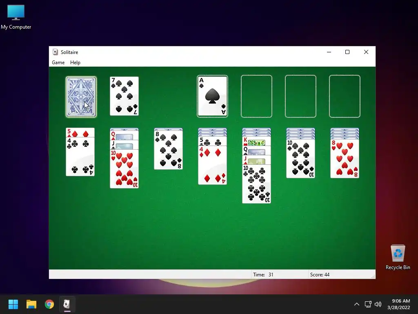
Task: Click the third empty foundation slot
Action: [x=300, y=96]
